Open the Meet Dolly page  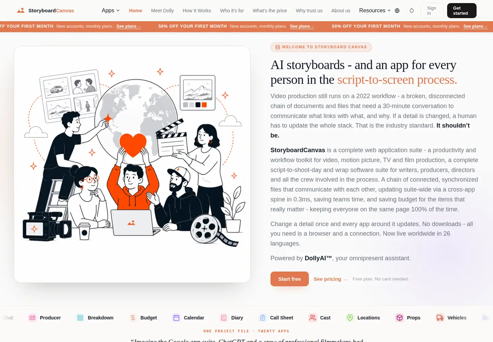162,11
